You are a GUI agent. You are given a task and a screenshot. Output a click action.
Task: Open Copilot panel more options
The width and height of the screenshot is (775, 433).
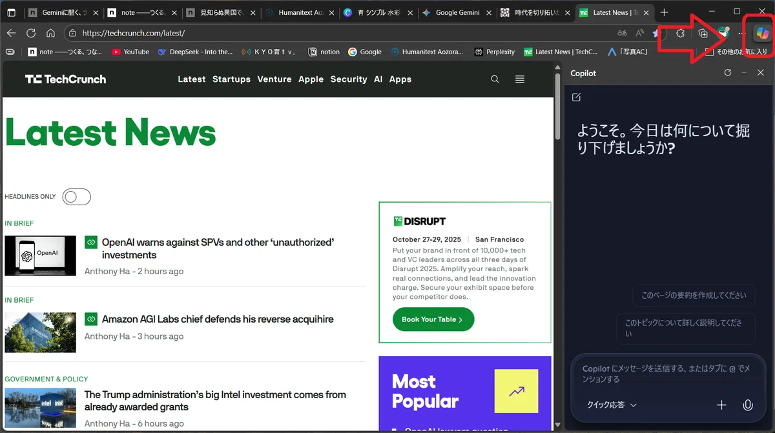click(x=743, y=73)
